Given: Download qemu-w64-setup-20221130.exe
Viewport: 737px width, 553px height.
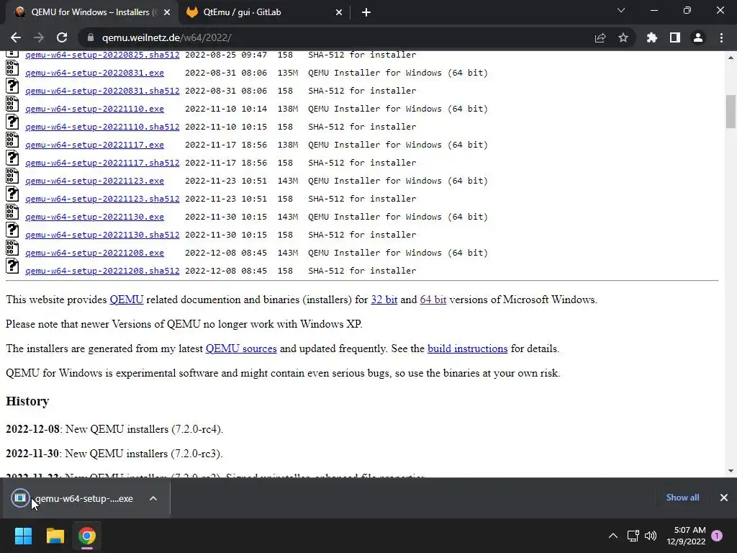Looking at the screenshot, I should (x=94, y=217).
